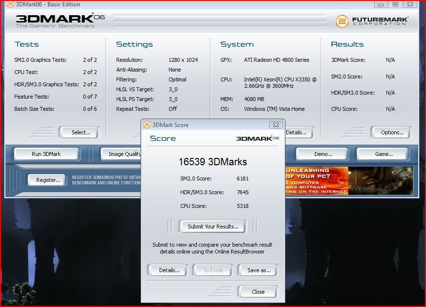This screenshot has height=307, width=426.
Task: Start the benchmark with Run 3DMark
Action: click(x=47, y=154)
